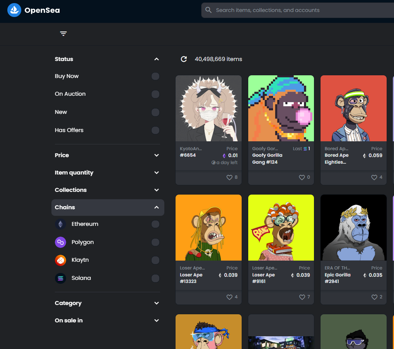Click the Klaytn chain icon
Viewport: 394px width, 349px height.
click(x=61, y=260)
